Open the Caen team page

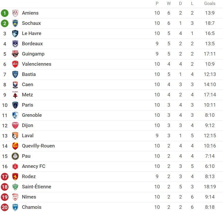[28, 85]
